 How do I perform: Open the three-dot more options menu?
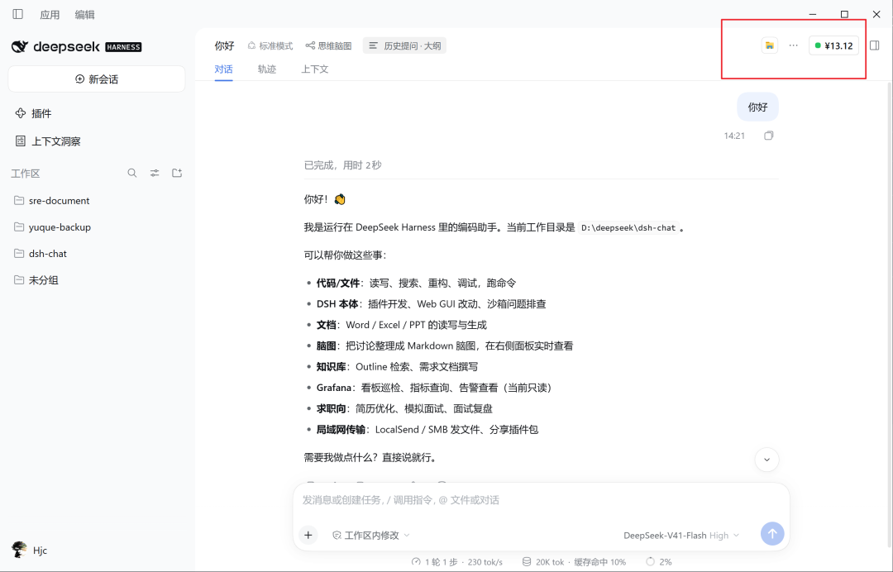click(x=793, y=45)
